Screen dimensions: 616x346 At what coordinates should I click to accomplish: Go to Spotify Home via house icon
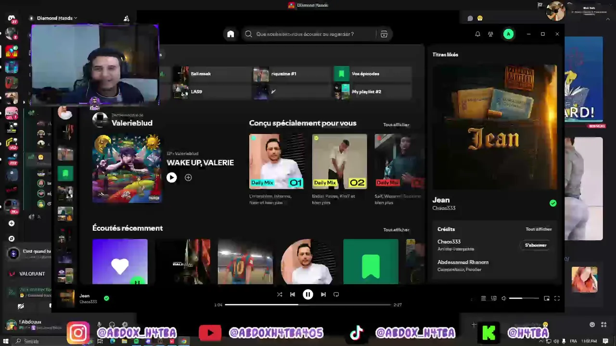(x=231, y=34)
